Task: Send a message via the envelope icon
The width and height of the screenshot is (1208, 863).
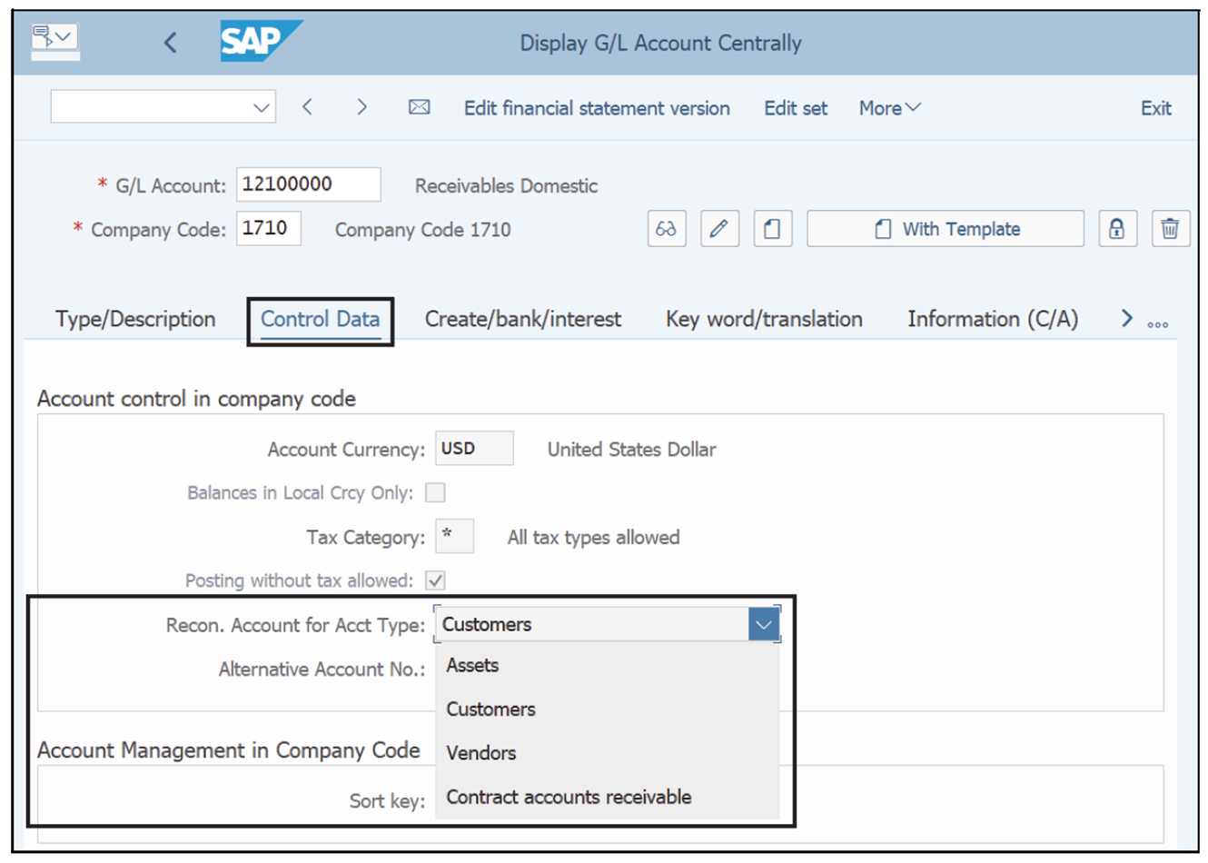Action: [419, 107]
